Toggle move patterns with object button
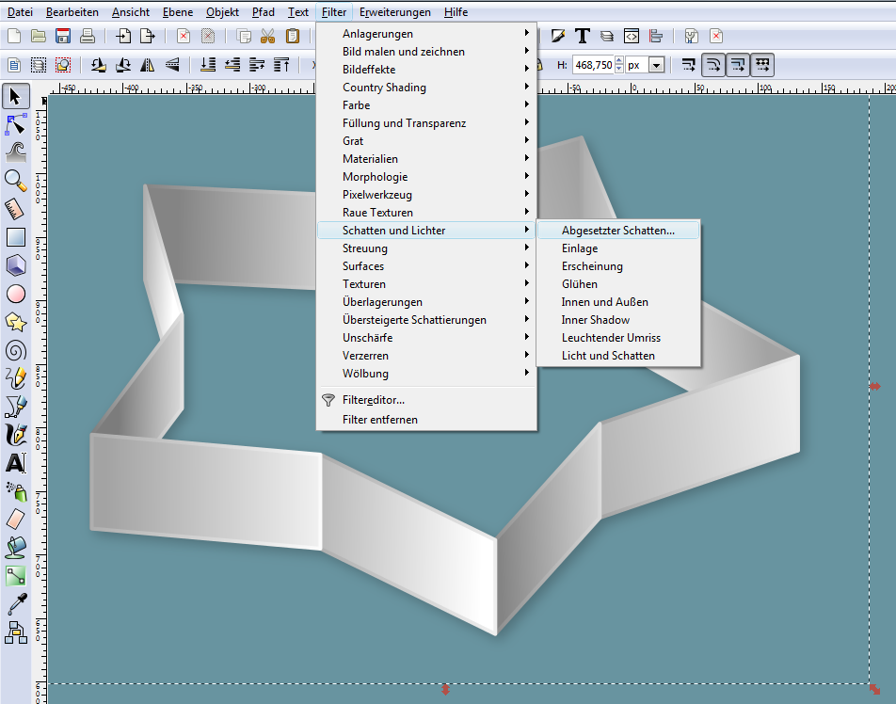 pos(763,65)
